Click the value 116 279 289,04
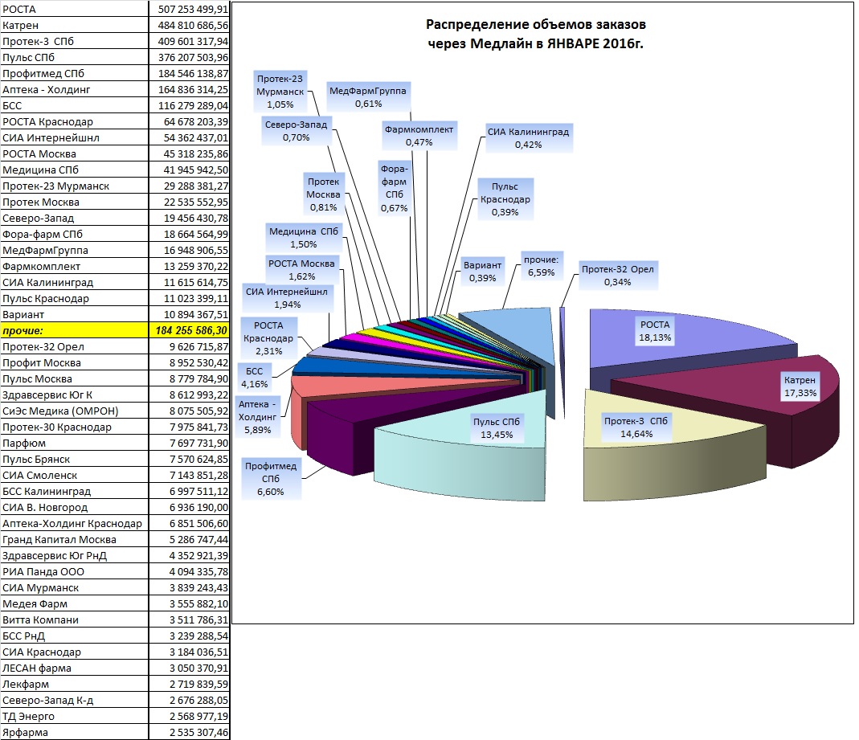Viewport: 859px width, 740px height. click(193, 106)
